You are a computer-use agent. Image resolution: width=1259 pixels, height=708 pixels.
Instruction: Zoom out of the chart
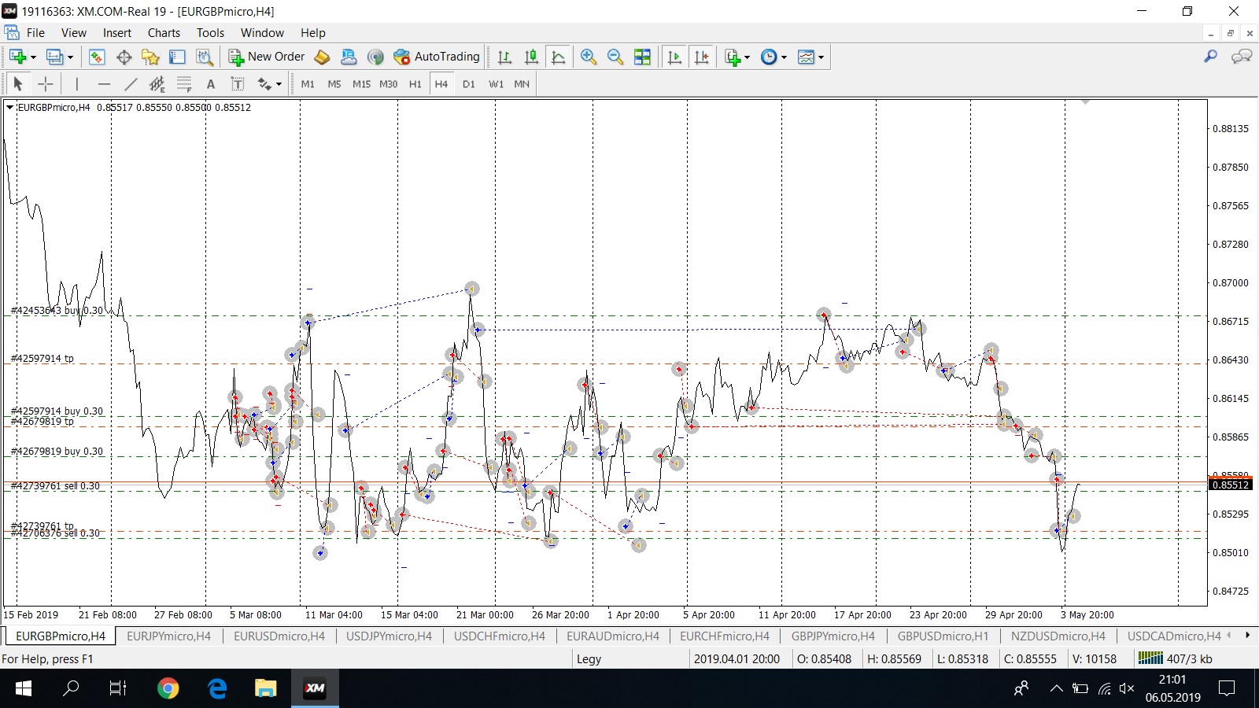(615, 57)
